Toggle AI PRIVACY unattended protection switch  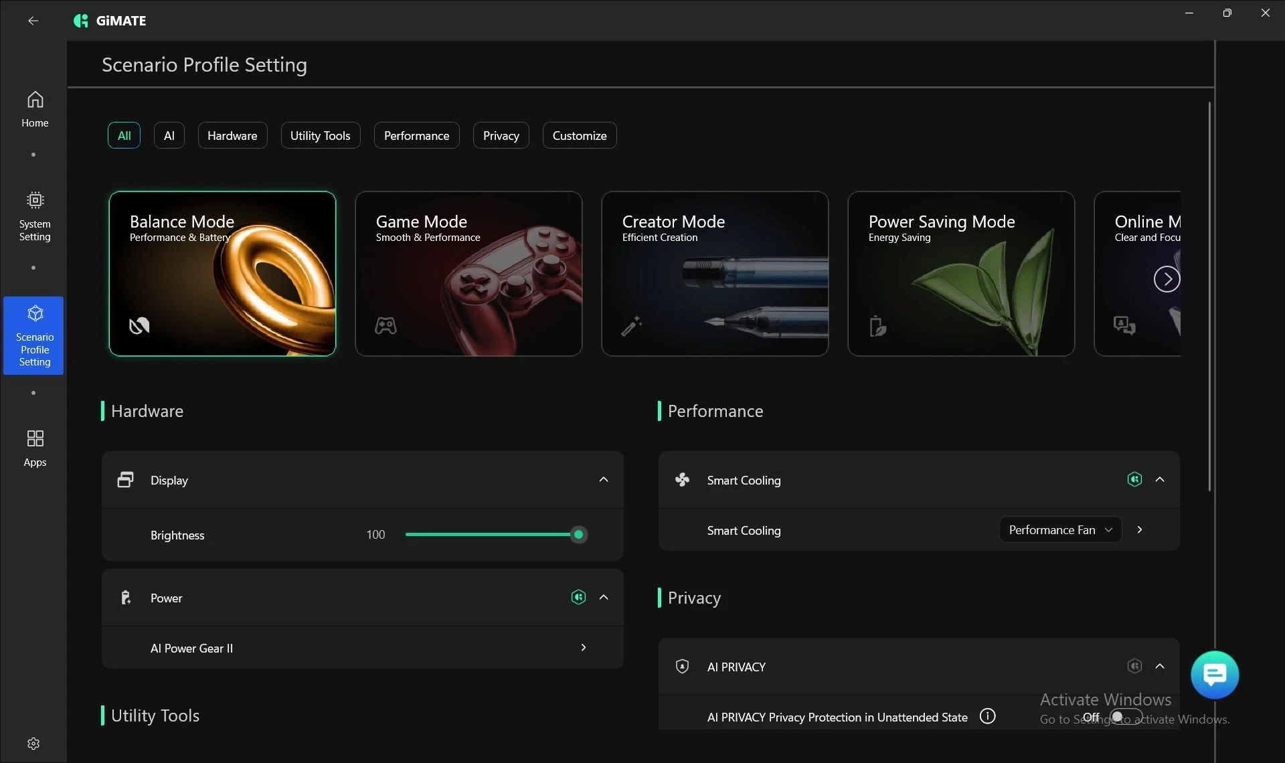1126,717
